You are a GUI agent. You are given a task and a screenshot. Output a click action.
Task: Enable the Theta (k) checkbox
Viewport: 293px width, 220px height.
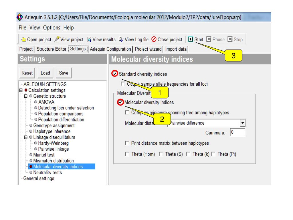tap(188, 154)
